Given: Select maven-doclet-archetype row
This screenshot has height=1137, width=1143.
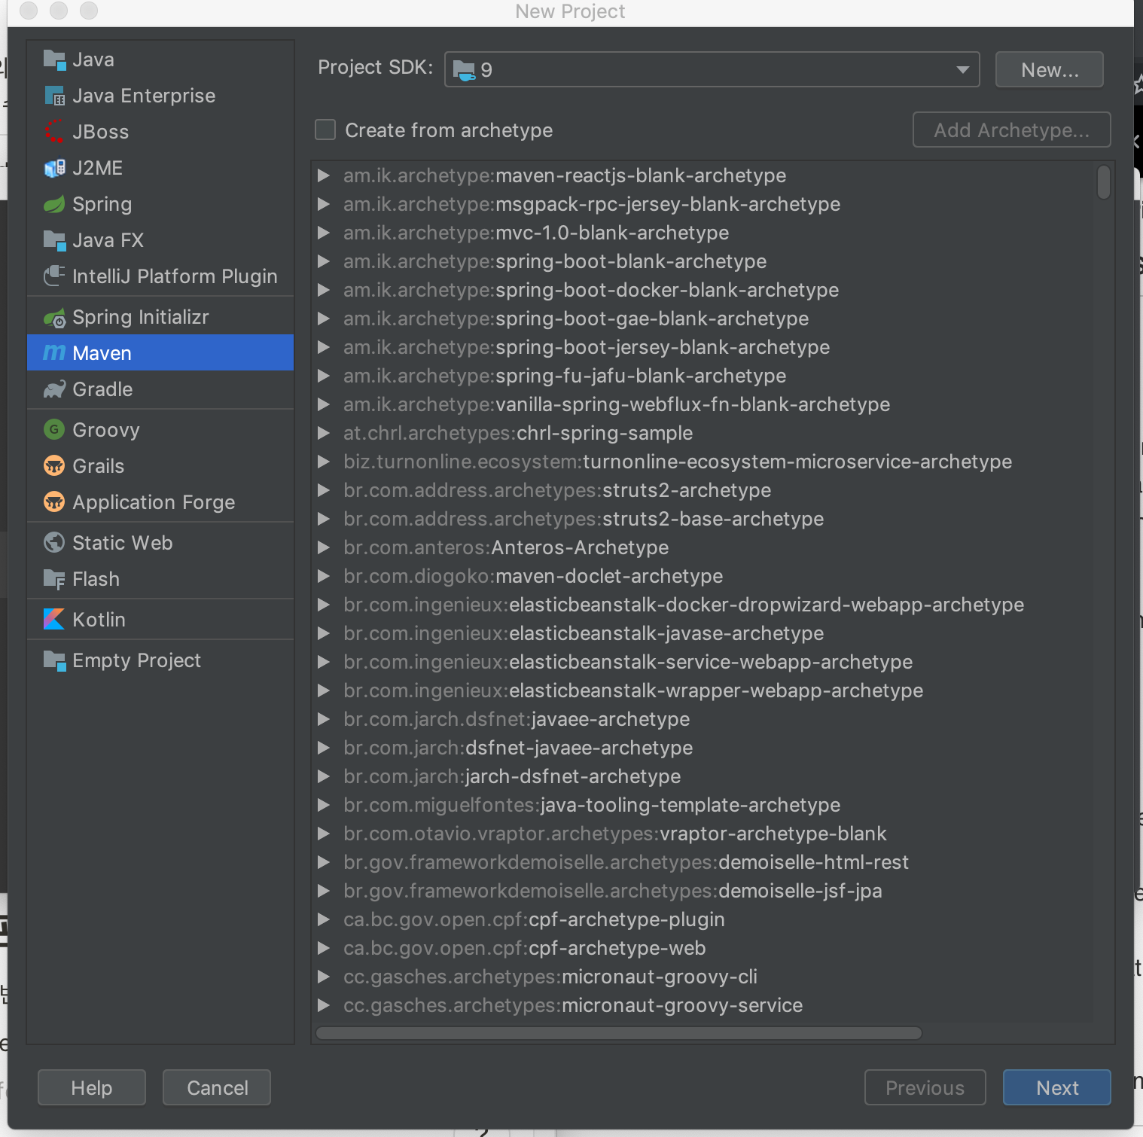Looking at the screenshot, I should (x=704, y=576).
